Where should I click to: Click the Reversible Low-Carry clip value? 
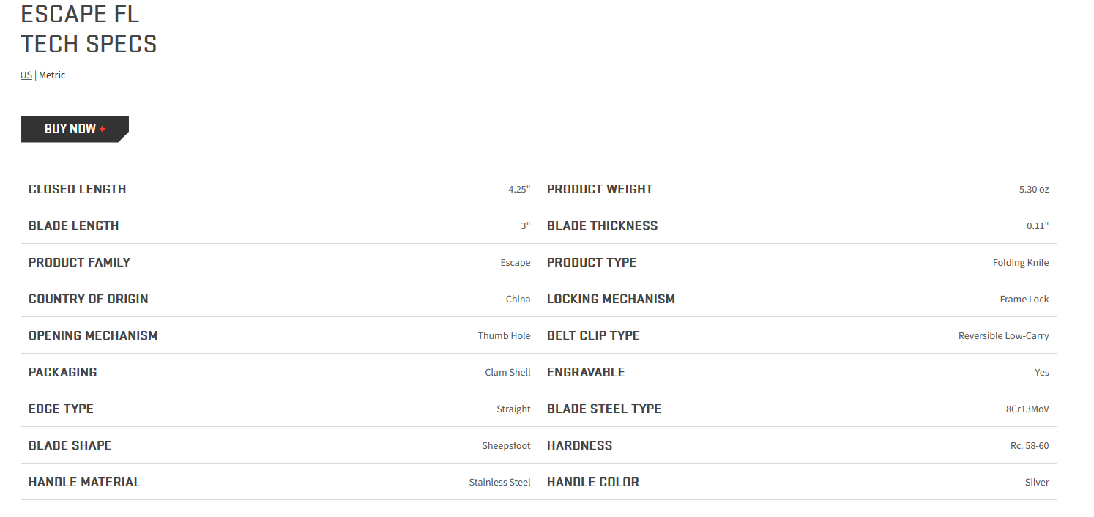pos(1004,336)
